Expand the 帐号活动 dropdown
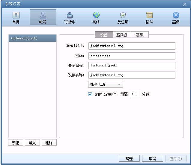The width and height of the screenshot is (191, 165). [x=106, y=84]
